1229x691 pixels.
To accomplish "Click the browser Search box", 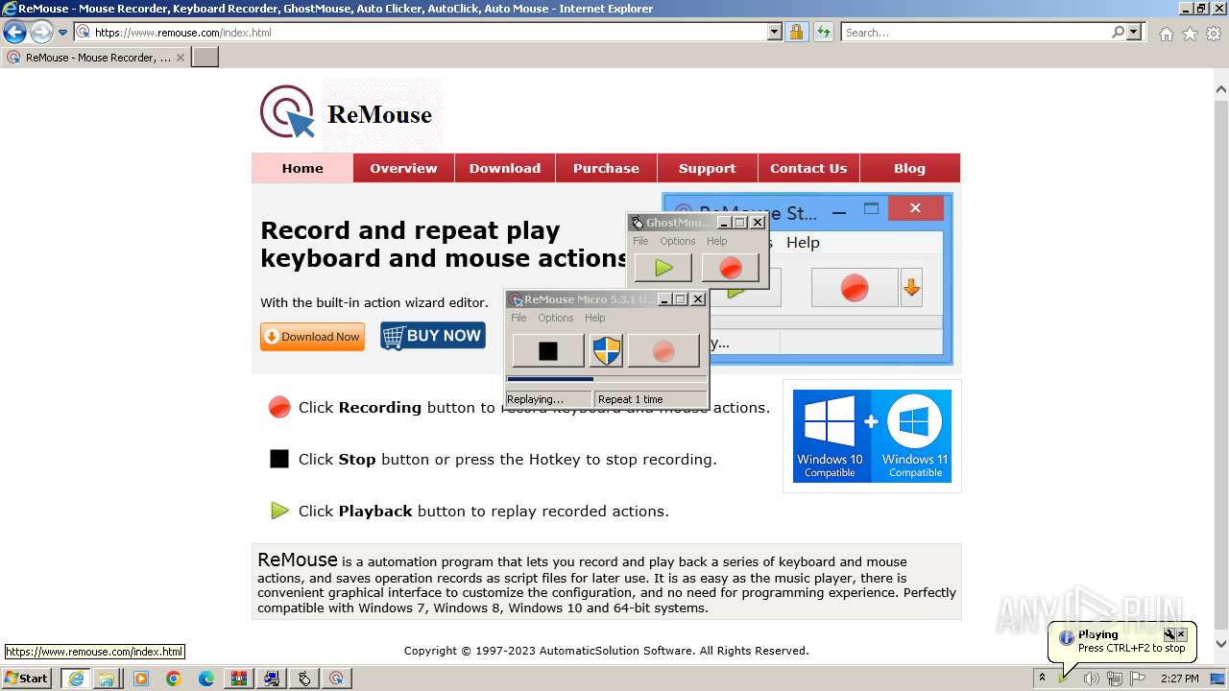I will [x=976, y=32].
